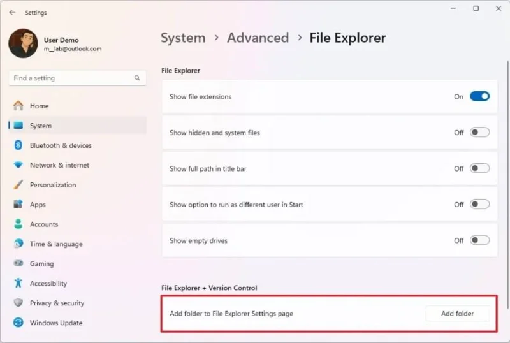Image resolution: width=510 pixels, height=343 pixels.
Task: Open Personalization settings
Action: coord(77,185)
